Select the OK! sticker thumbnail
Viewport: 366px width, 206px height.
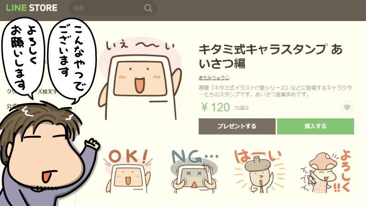[128, 171]
